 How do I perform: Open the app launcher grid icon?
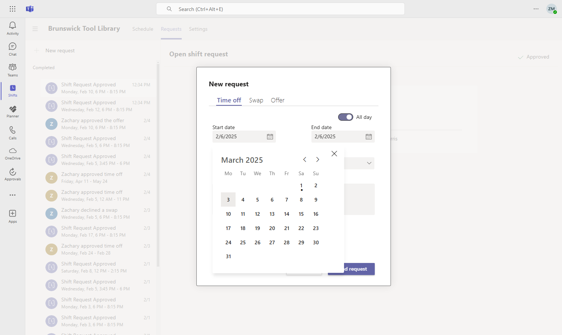12,9
